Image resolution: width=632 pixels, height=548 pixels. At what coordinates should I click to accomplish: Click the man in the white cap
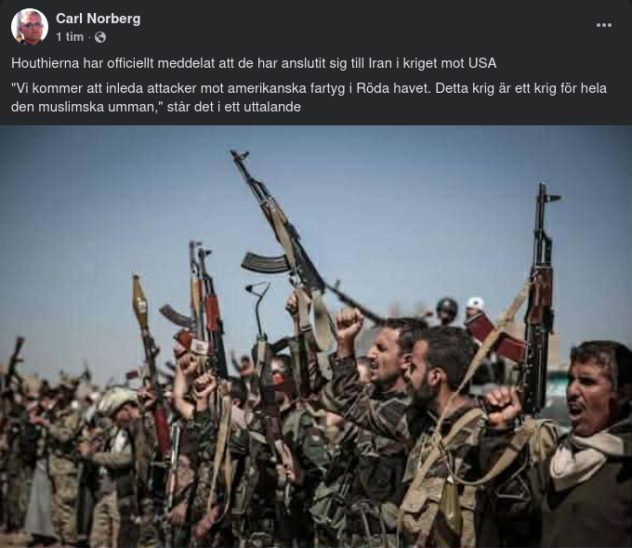pyautogui.click(x=475, y=308)
